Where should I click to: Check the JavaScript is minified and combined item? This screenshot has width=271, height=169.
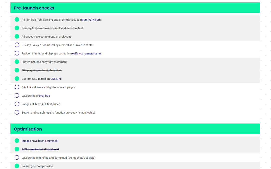point(17,158)
